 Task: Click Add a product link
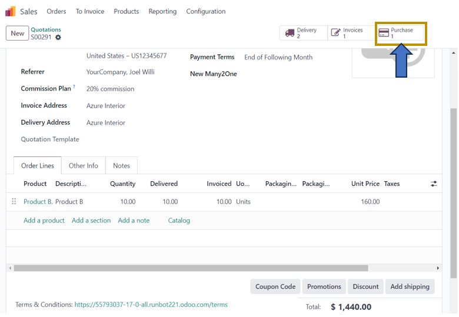tap(44, 221)
